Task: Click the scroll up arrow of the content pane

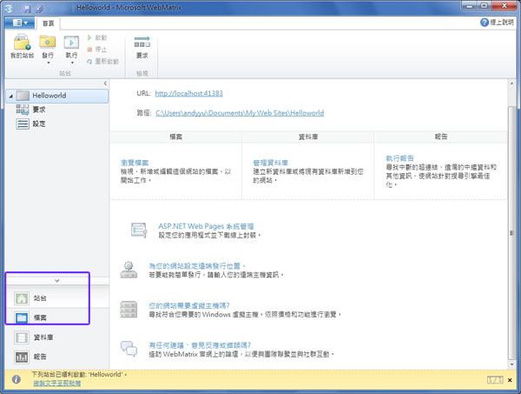Action: point(511,83)
